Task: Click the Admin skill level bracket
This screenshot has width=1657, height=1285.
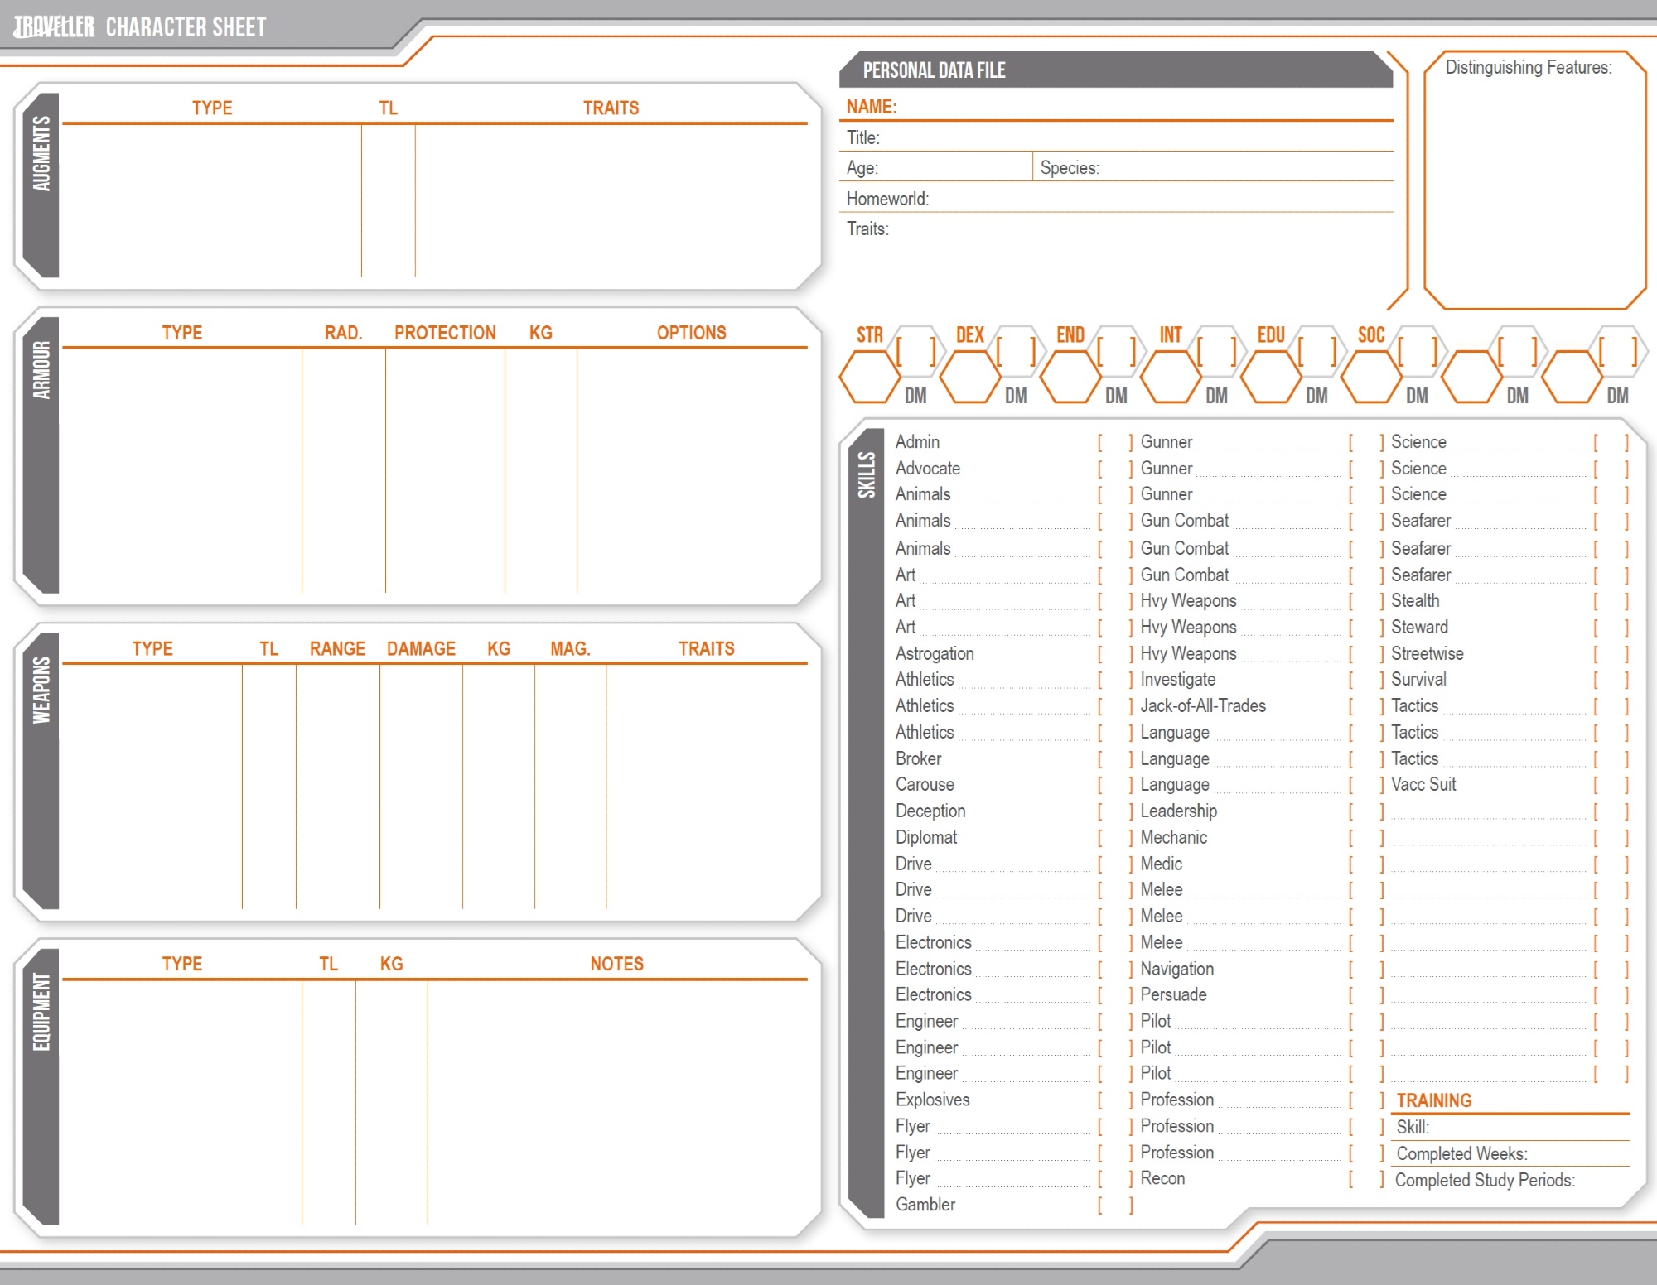Action: coord(1114,443)
